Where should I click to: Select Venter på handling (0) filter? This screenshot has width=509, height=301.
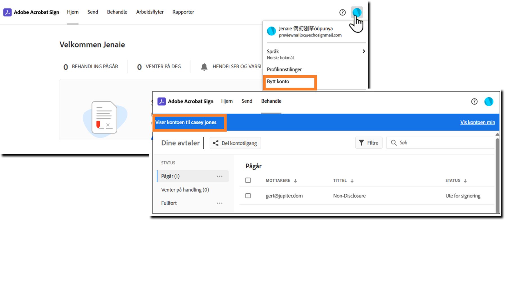pyautogui.click(x=185, y=190)
